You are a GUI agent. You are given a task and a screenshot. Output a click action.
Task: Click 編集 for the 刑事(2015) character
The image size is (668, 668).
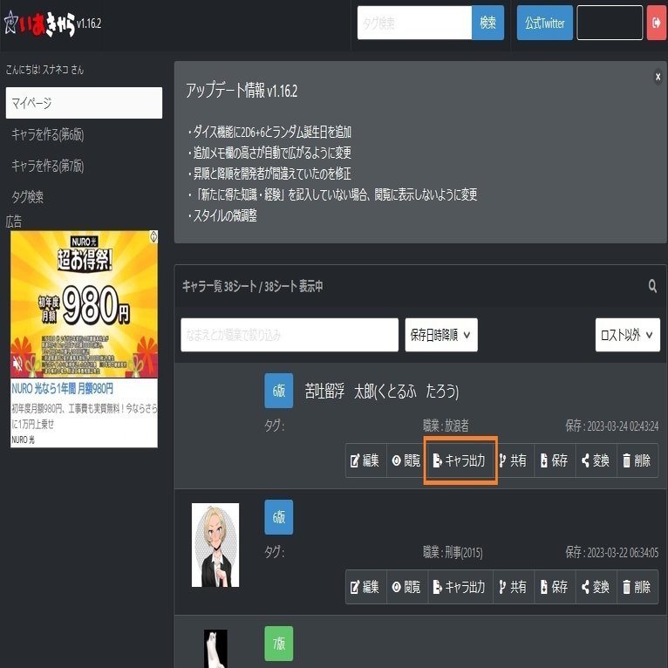[x=365, y=587]
